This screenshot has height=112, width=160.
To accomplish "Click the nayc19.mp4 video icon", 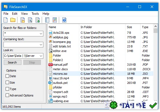I will pos(51,78).
